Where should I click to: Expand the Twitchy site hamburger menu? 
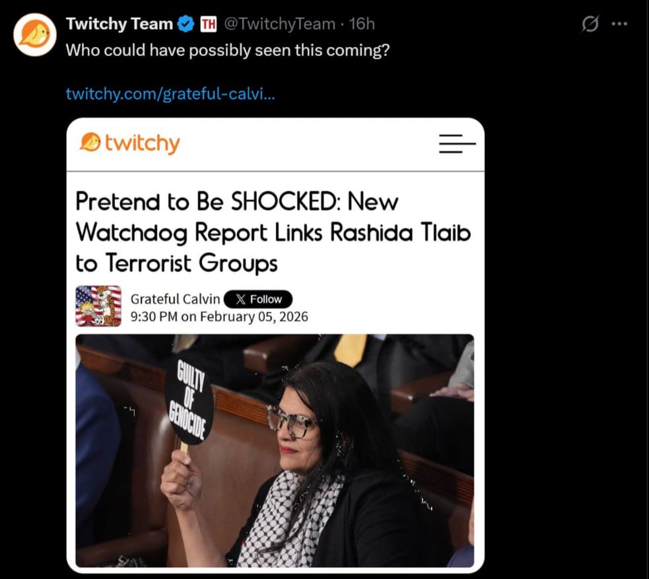point(458,145)
